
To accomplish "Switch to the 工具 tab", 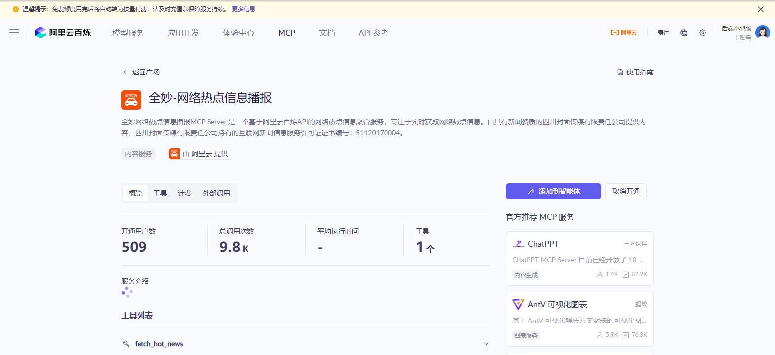I will (160, 193).
